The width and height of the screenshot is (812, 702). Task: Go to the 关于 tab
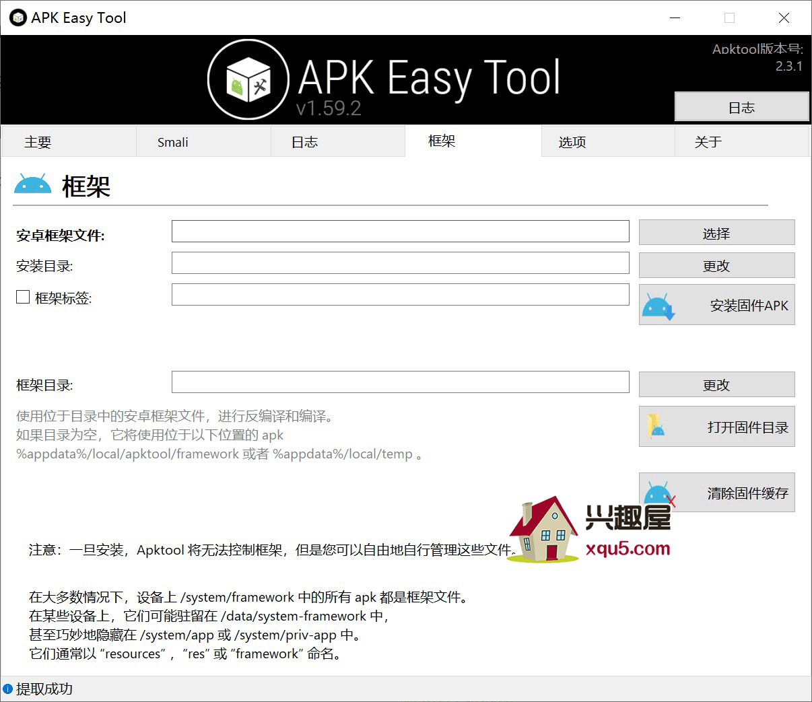point(741,142)
